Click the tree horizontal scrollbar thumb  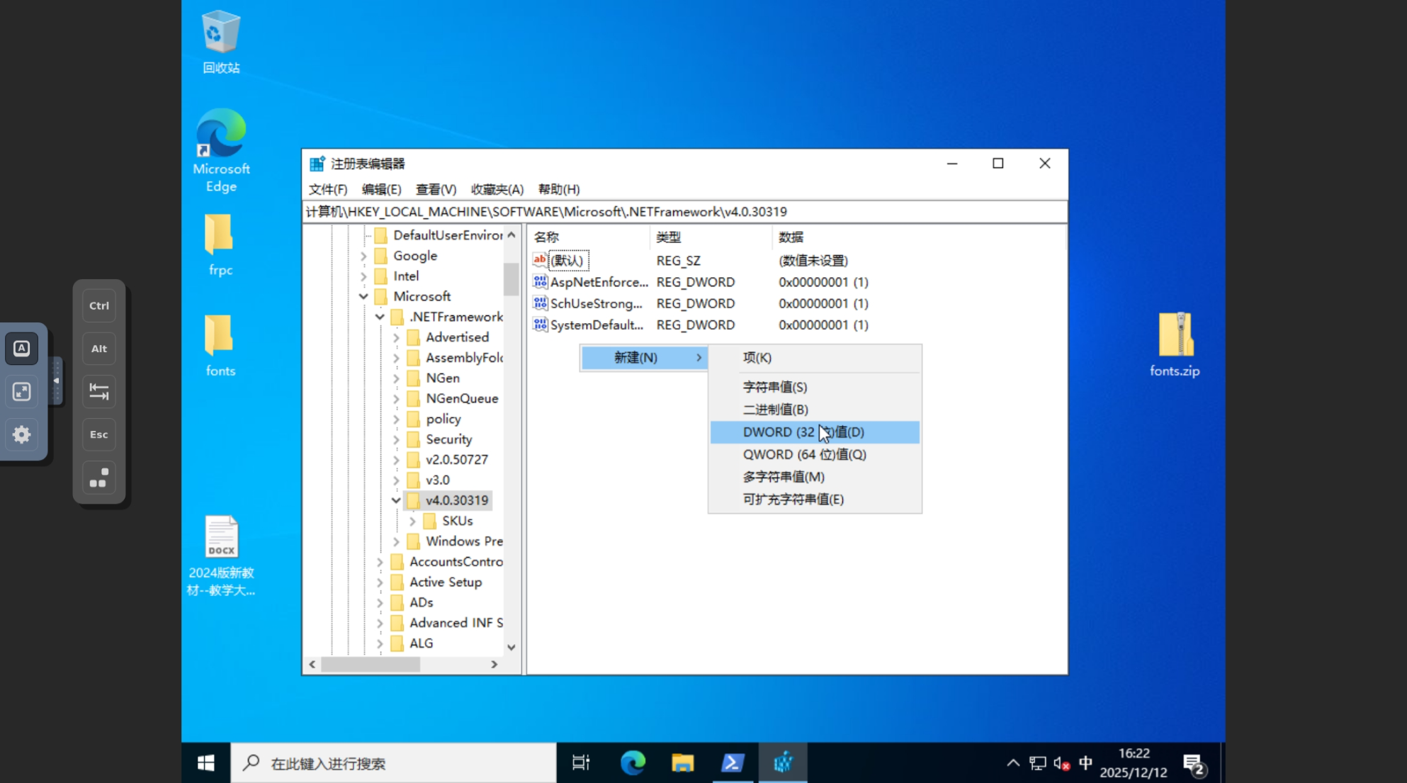[371, 665]
